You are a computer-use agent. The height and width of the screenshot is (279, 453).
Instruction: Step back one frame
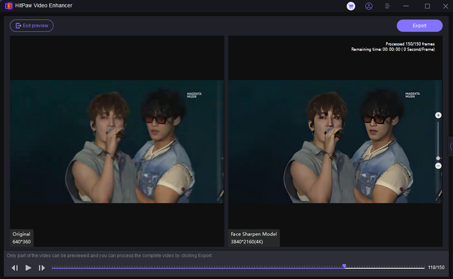(15, 268)
